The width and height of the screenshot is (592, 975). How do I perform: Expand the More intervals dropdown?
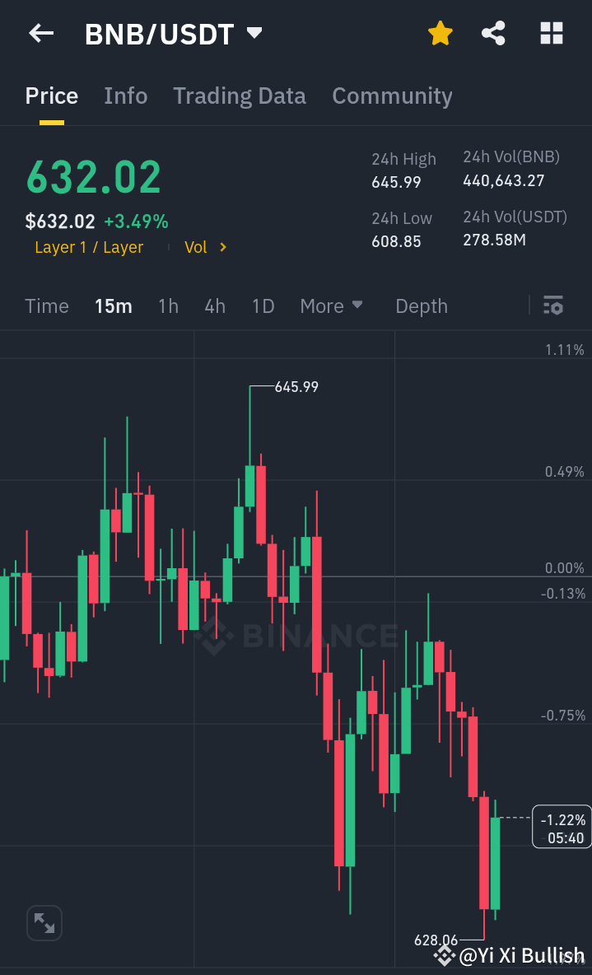[x=331, y=306]
